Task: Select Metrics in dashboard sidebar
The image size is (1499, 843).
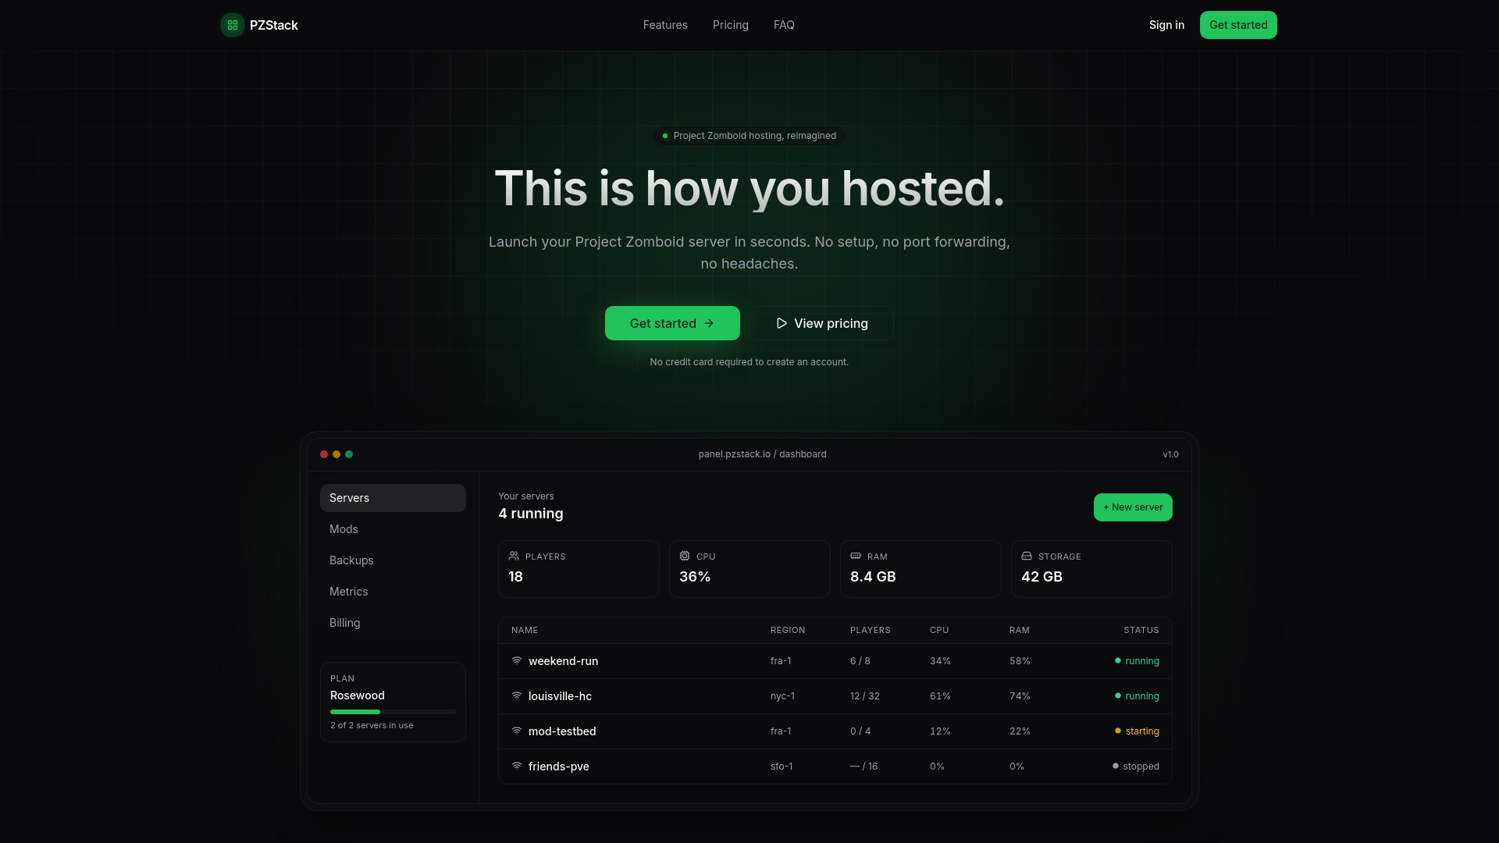Action: 393,592
